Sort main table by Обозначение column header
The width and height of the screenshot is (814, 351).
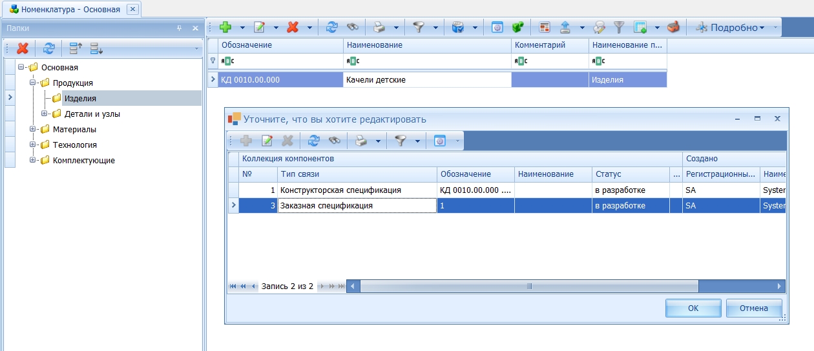pos(281,45)
